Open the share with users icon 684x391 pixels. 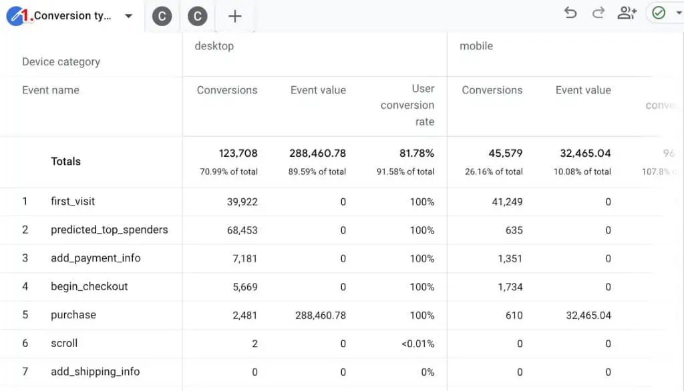pyautogui.click(x=627, y=13)
